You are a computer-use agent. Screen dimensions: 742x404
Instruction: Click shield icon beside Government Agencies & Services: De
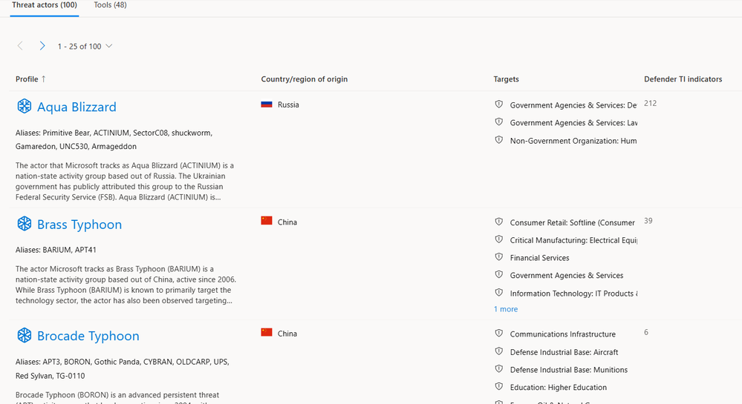click(x=499, y=104)
